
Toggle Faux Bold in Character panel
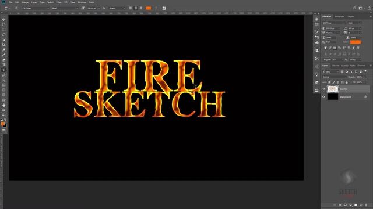325,48
